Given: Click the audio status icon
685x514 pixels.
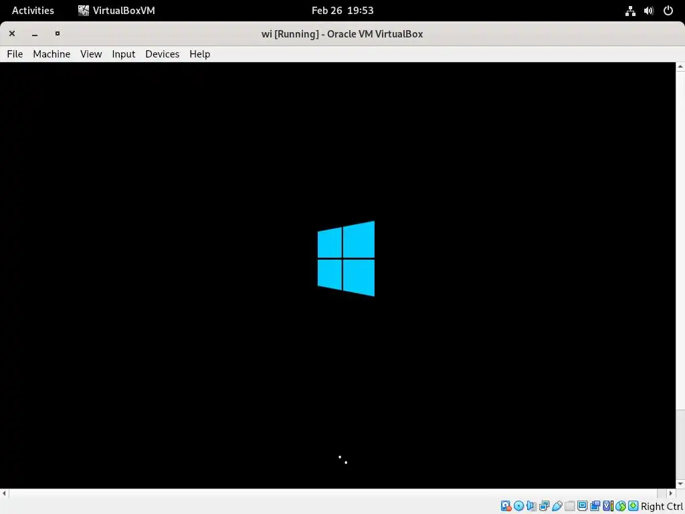Looking at the screenshot, I should (531, 506).
